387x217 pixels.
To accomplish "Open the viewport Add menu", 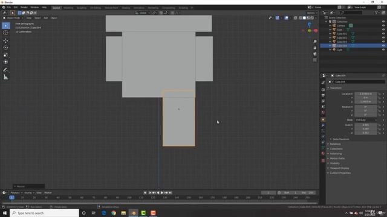I will [x=46, y=18].
